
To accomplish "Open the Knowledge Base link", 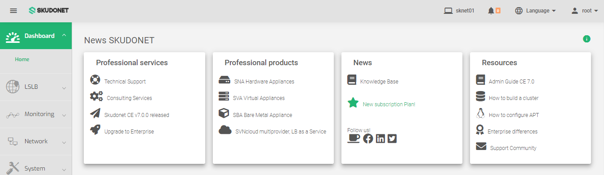I will tap(379, 82).
